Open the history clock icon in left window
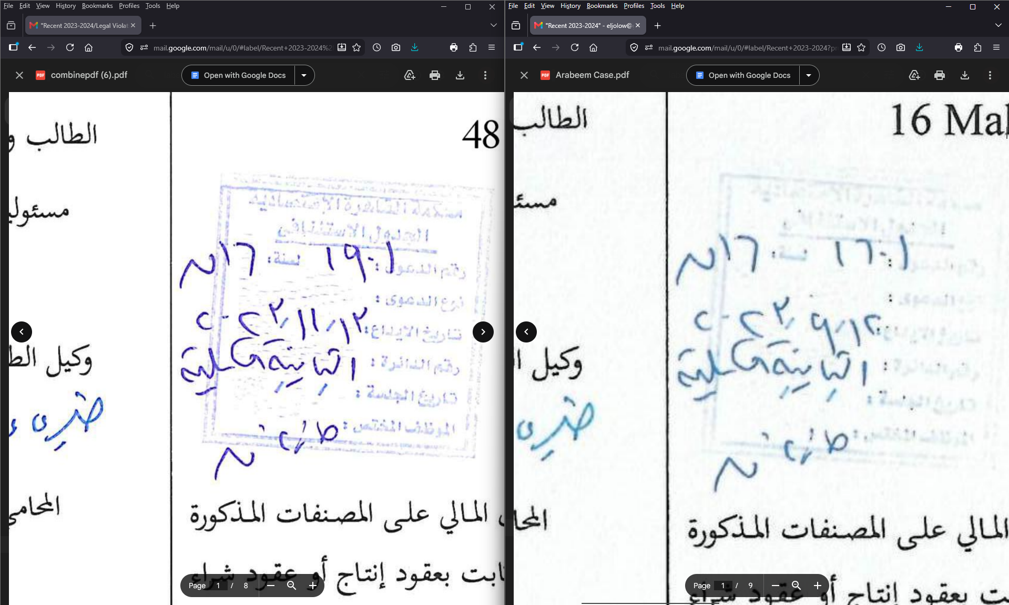The width and height of the screenshot is (1009, 605). pyautogui.click(x=377, y=47)
